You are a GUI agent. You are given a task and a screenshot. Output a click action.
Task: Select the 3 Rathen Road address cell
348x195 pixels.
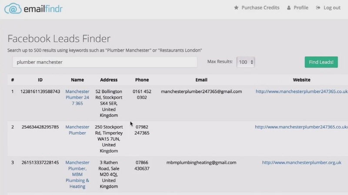[109, 175]
